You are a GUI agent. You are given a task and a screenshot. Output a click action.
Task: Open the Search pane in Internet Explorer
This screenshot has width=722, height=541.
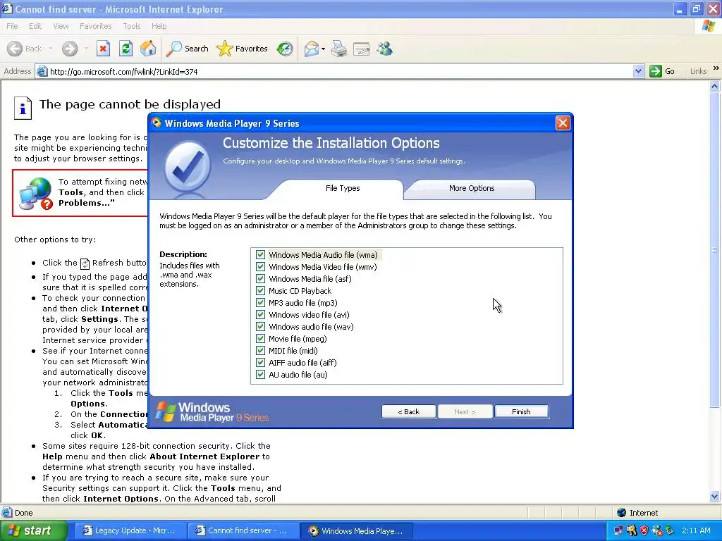click(187, 49)
